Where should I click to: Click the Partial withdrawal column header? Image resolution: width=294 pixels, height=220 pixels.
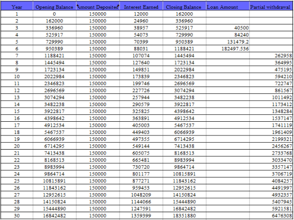[271, 7]
